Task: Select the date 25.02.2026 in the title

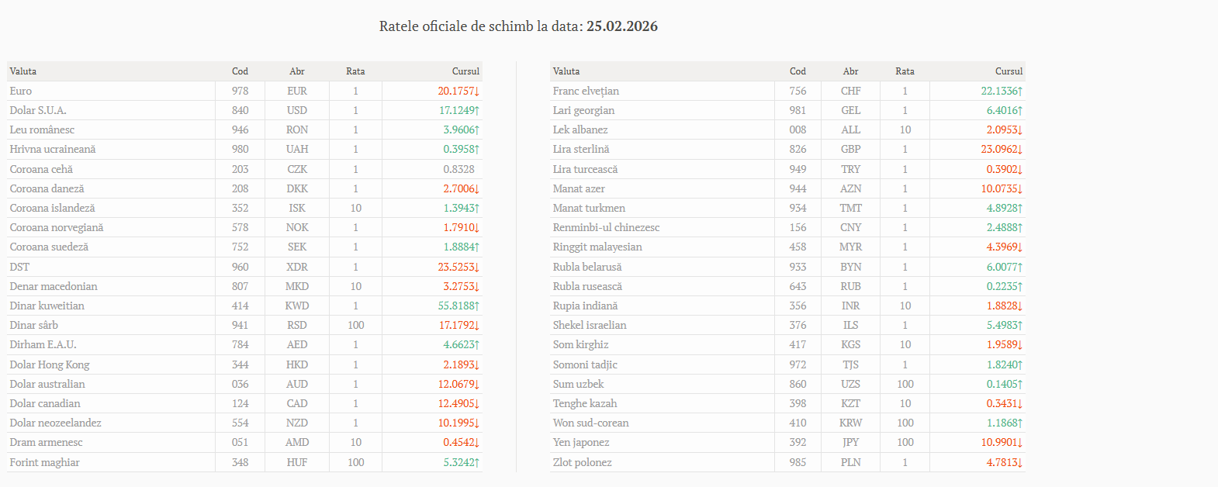Action: [621, 26]
